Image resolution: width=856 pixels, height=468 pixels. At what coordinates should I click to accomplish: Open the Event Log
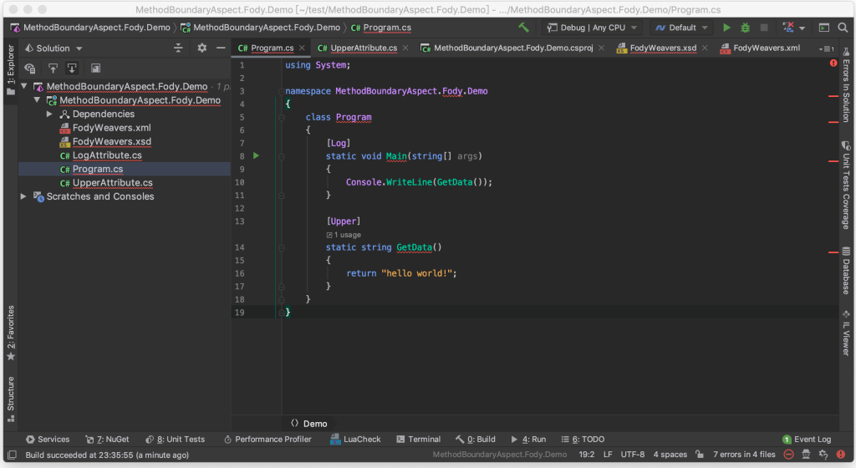(x=807, y=439)
